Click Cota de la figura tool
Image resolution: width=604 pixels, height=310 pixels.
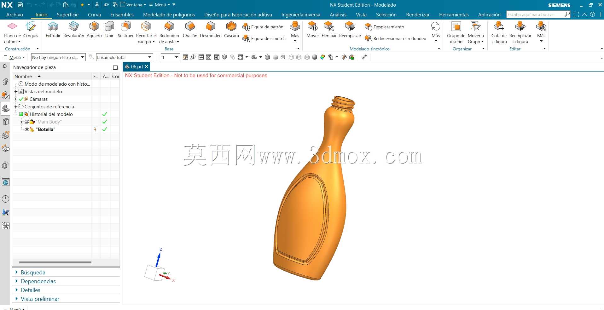point(499,32)
